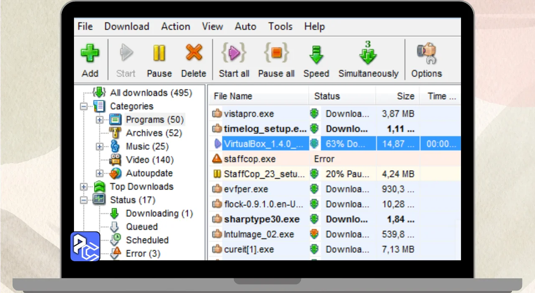
Task: Click the pause icon beside StaffCop_23_setu...
Action: coord(217,174)
